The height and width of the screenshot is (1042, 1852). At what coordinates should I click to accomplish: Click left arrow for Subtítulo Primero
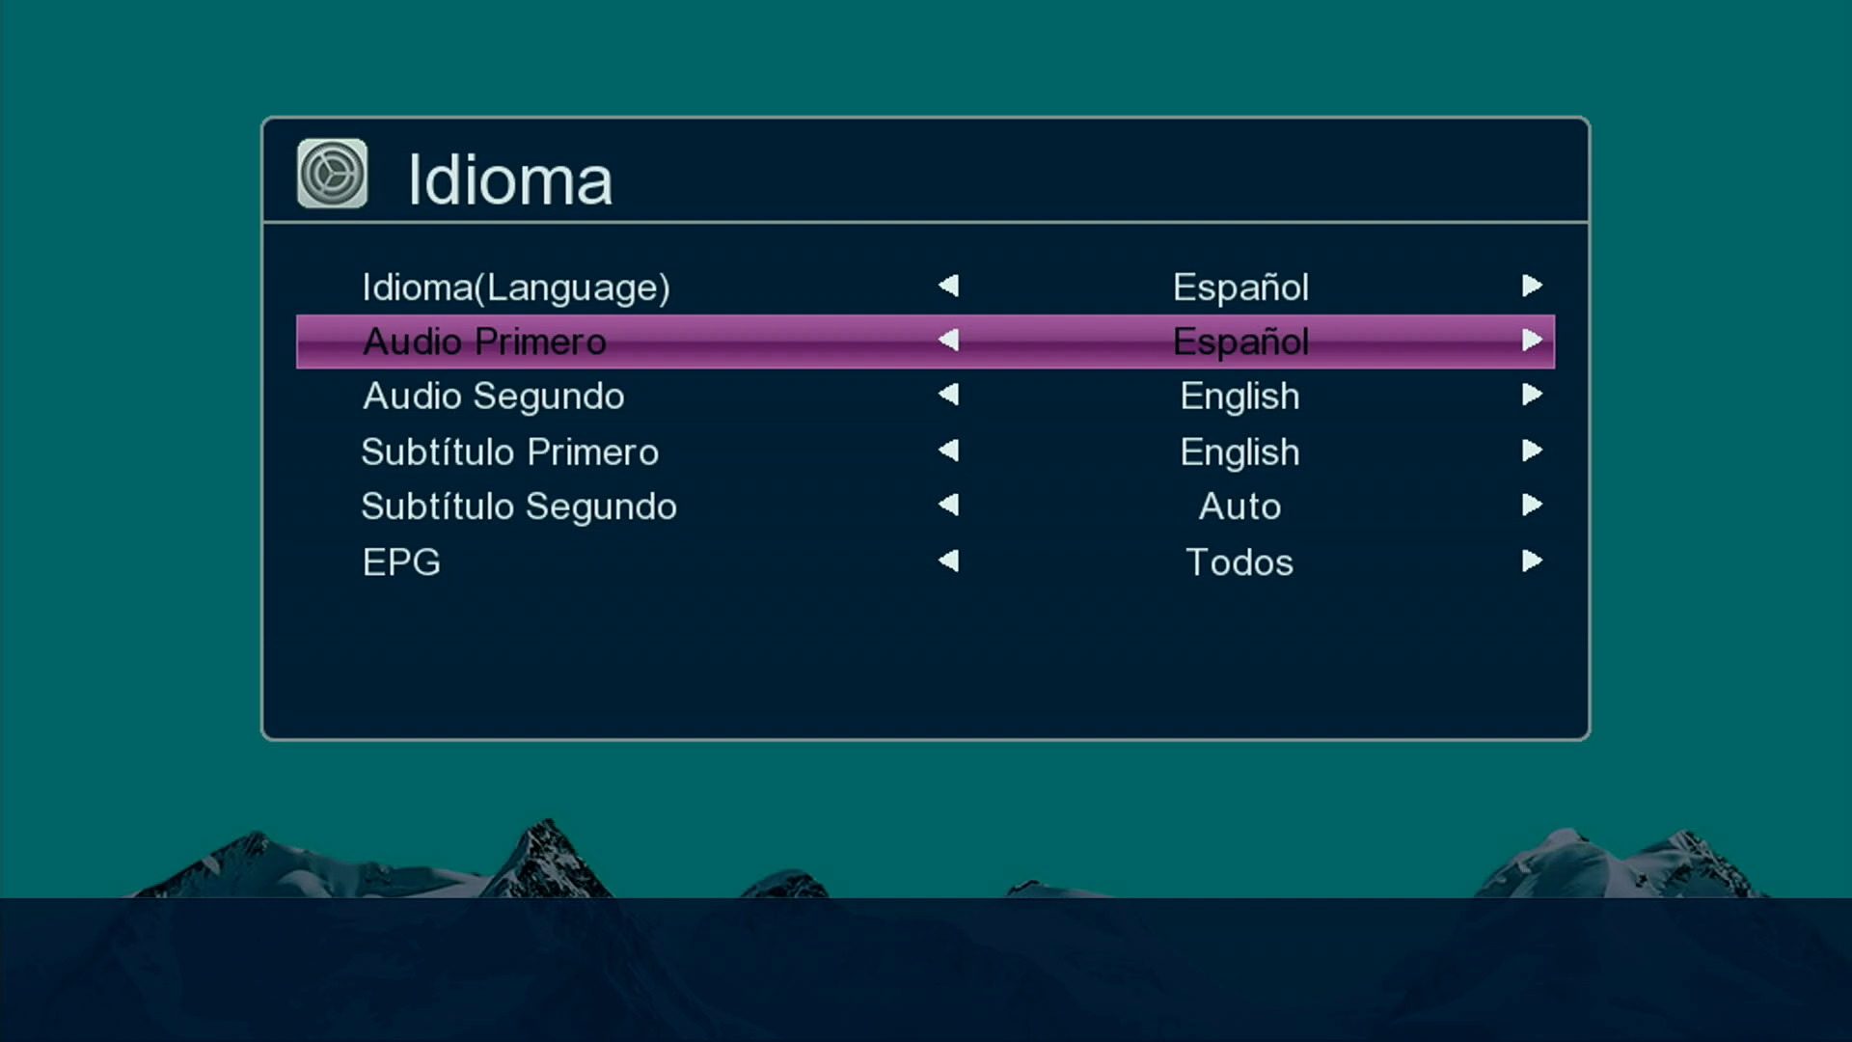(949, 451)
